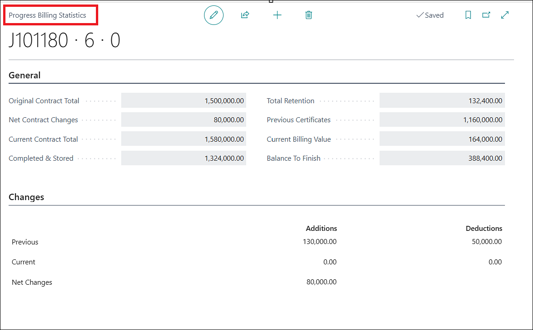This screenshot has height=330, width=533.
Task: Click the Previous Certificates field
Action: [x=442, y=120]
